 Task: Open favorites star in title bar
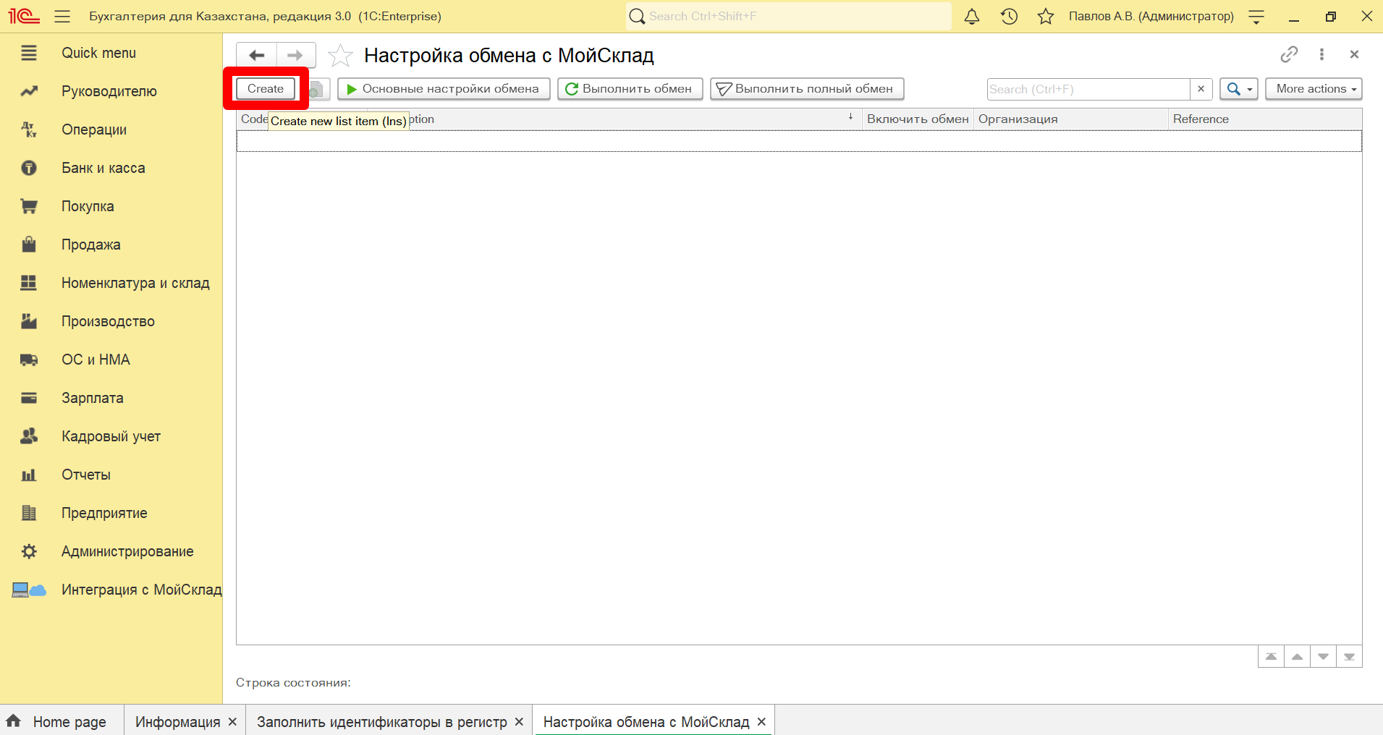point(1045,17)
